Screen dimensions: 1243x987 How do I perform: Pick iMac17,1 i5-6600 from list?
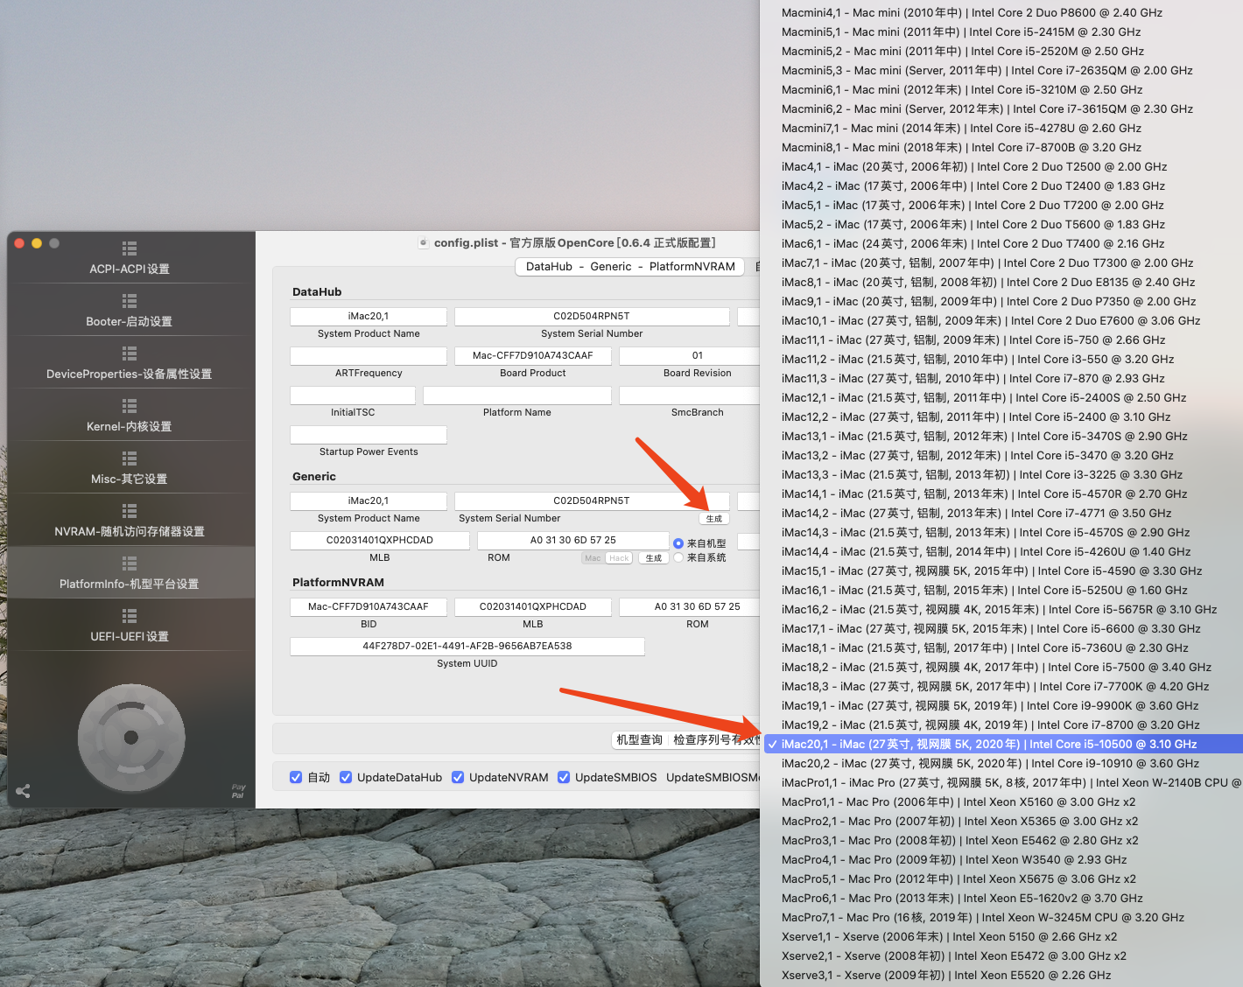(x=1001, y=628)
